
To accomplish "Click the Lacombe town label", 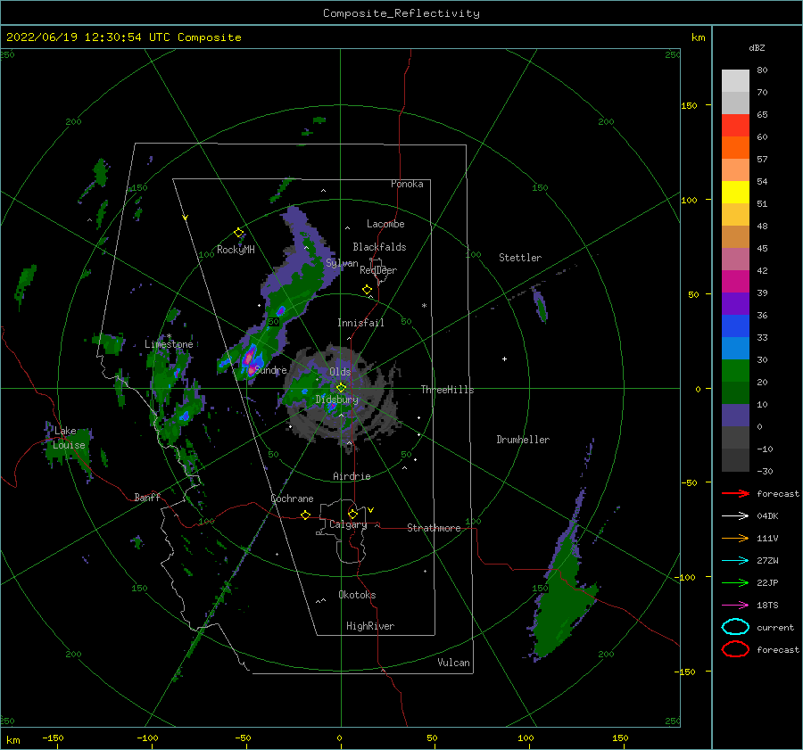I will pos(385,224).
